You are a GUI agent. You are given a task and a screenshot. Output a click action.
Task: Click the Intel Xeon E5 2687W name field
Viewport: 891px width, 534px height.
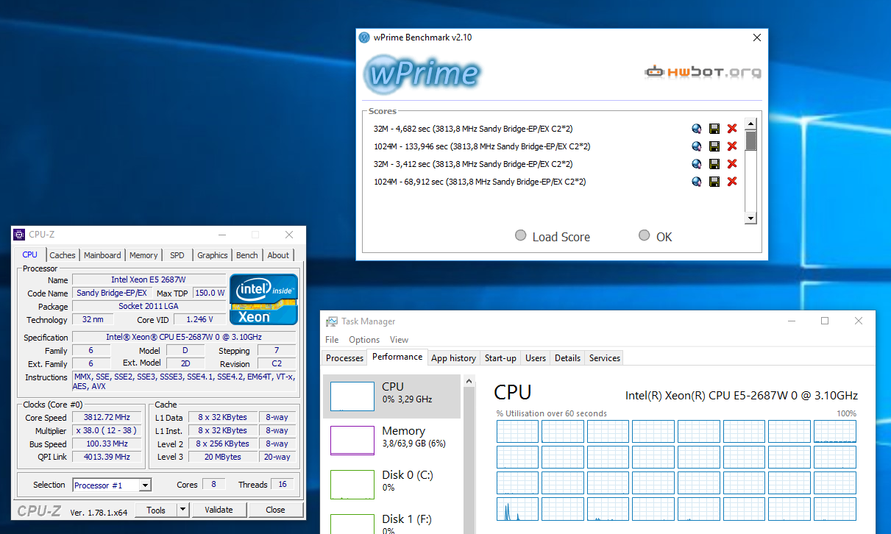(149, 280)
